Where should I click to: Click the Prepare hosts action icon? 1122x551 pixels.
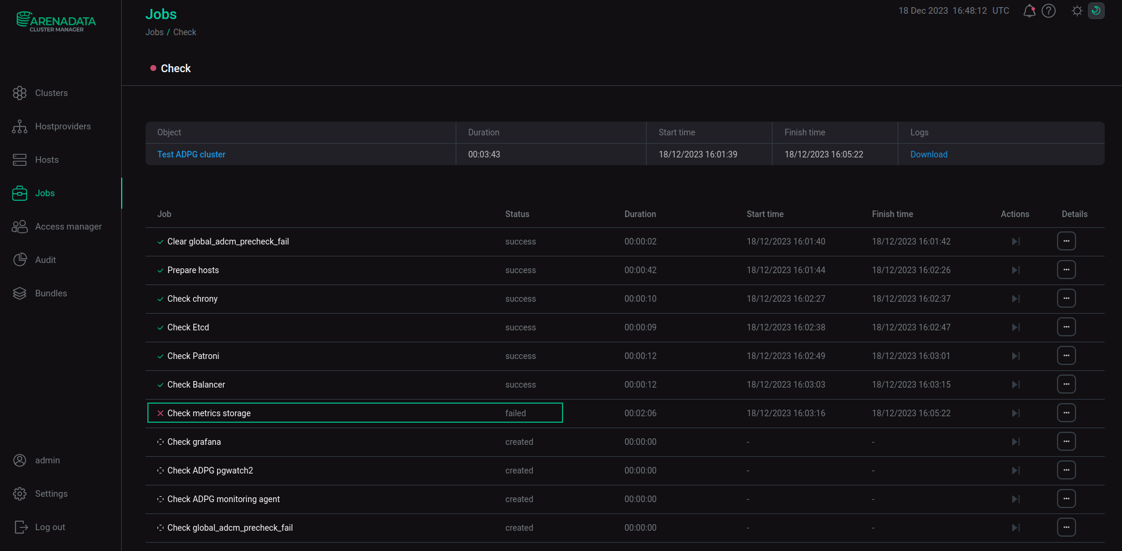coord(1016,270)
